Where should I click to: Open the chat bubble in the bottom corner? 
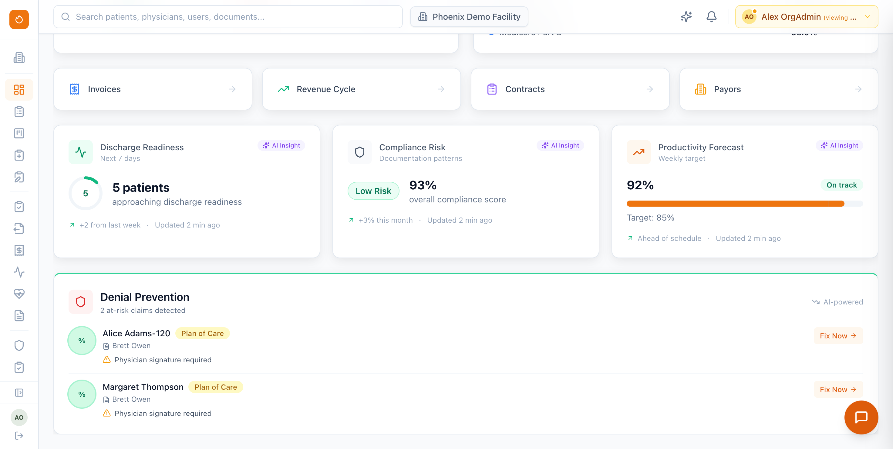861,417
